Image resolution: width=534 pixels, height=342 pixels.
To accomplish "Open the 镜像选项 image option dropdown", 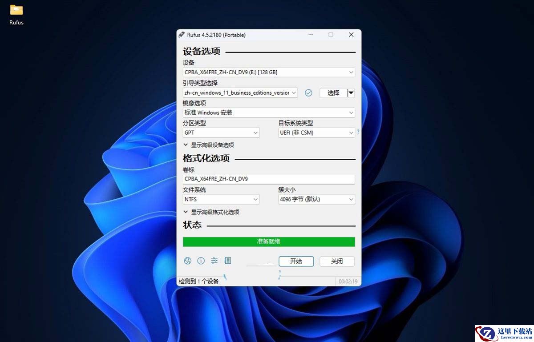I will coord(269,113).
